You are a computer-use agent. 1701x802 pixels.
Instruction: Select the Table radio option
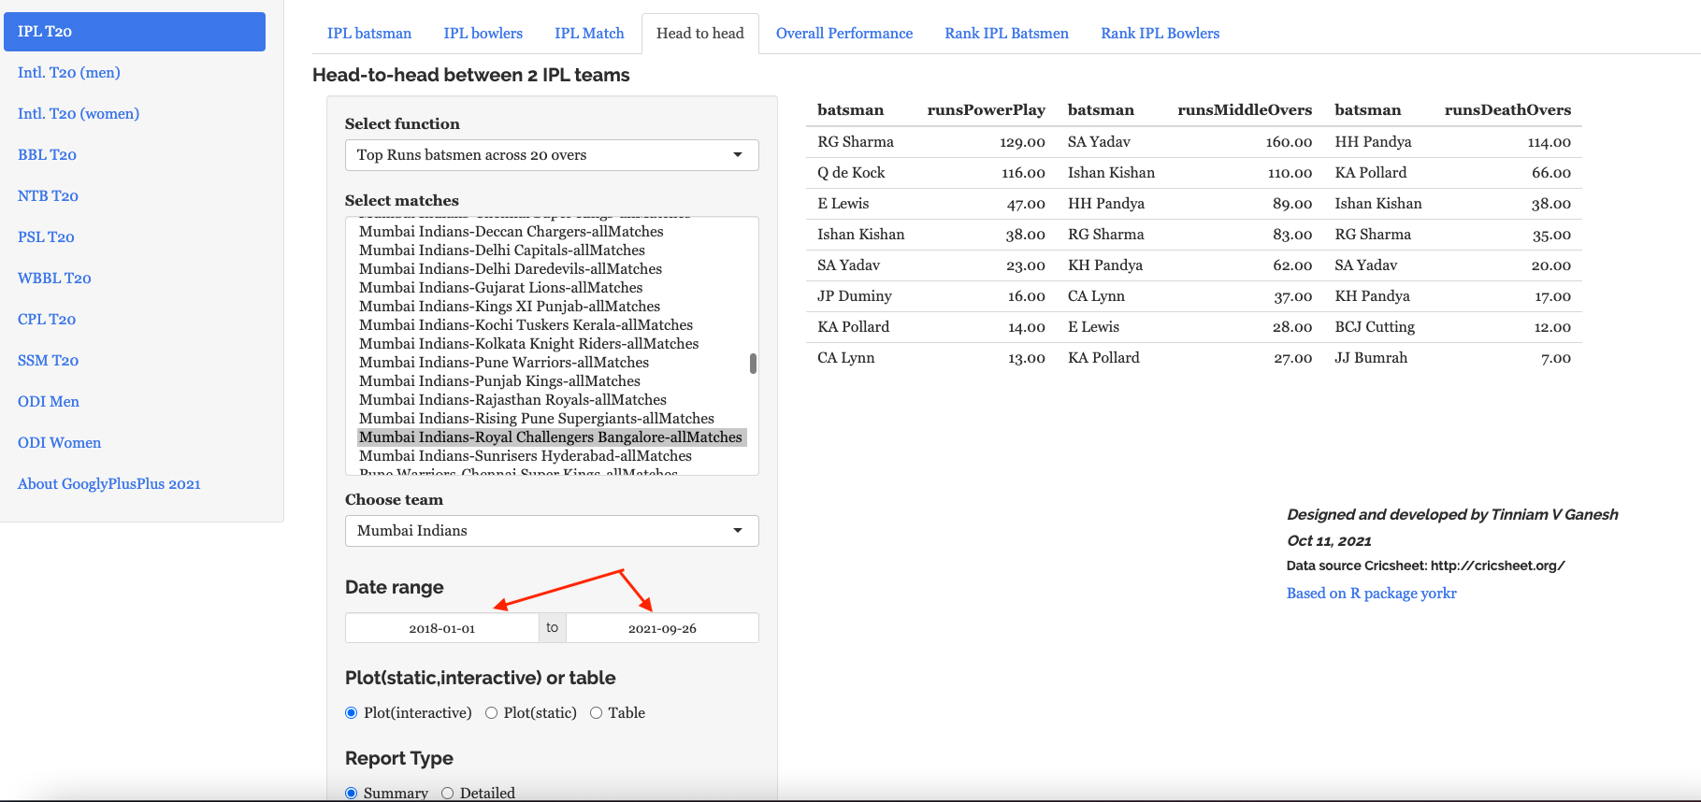point(596,713)
